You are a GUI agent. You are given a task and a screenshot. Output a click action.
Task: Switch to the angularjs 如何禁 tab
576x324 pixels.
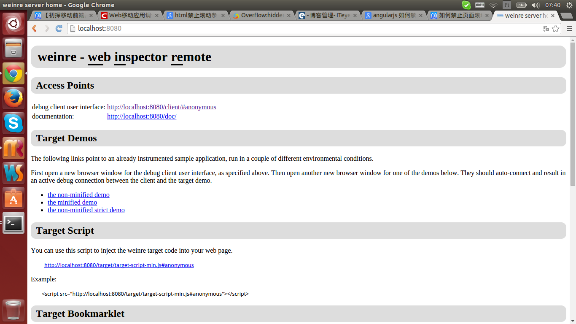pos(394,16)
